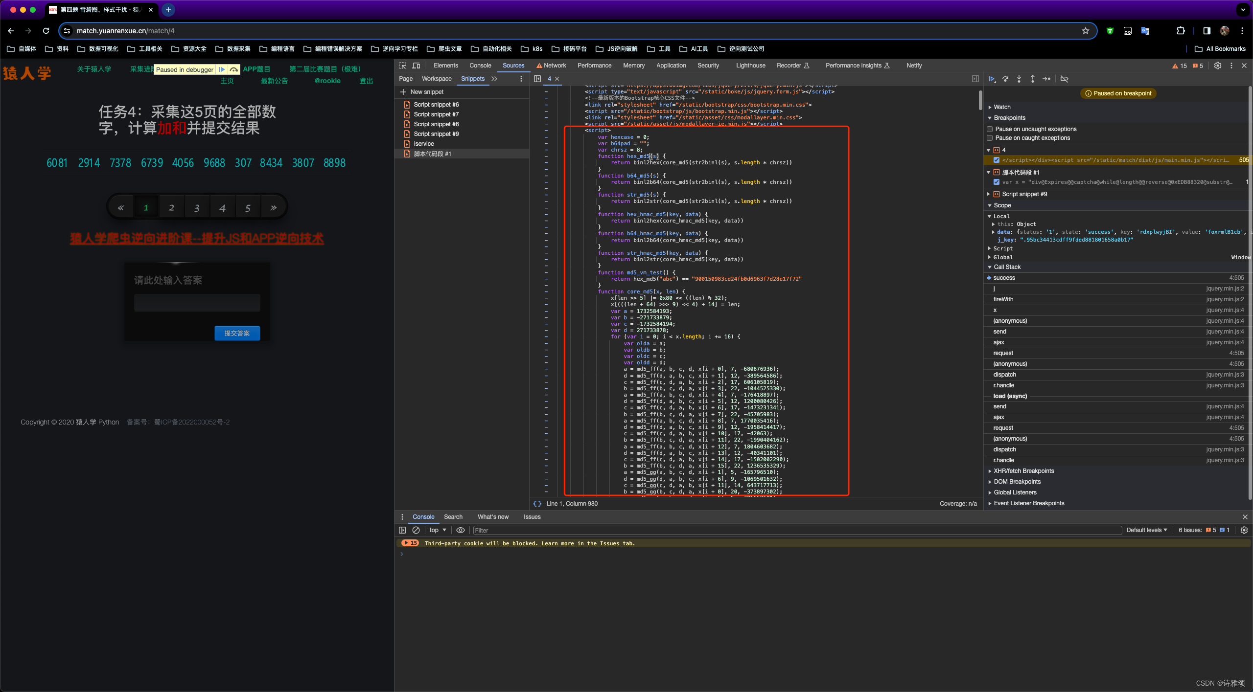Open the Performance panel tab
This screenshot has height=692, width=1253.
[594, 66]
